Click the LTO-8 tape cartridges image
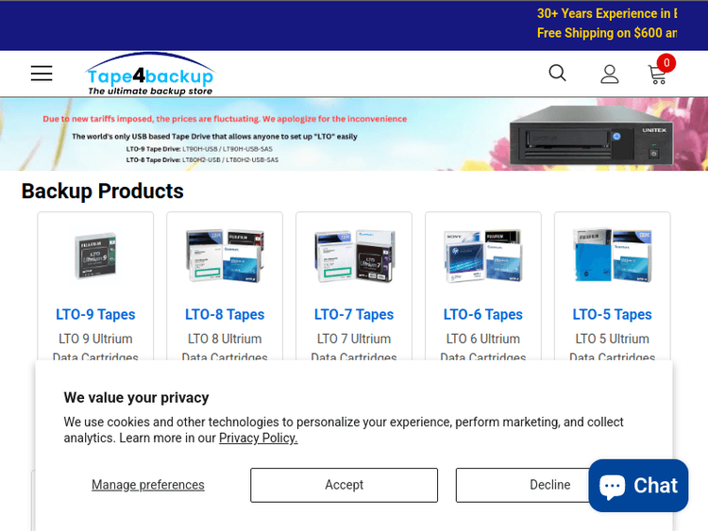708x531 pixels. point(225,256)
